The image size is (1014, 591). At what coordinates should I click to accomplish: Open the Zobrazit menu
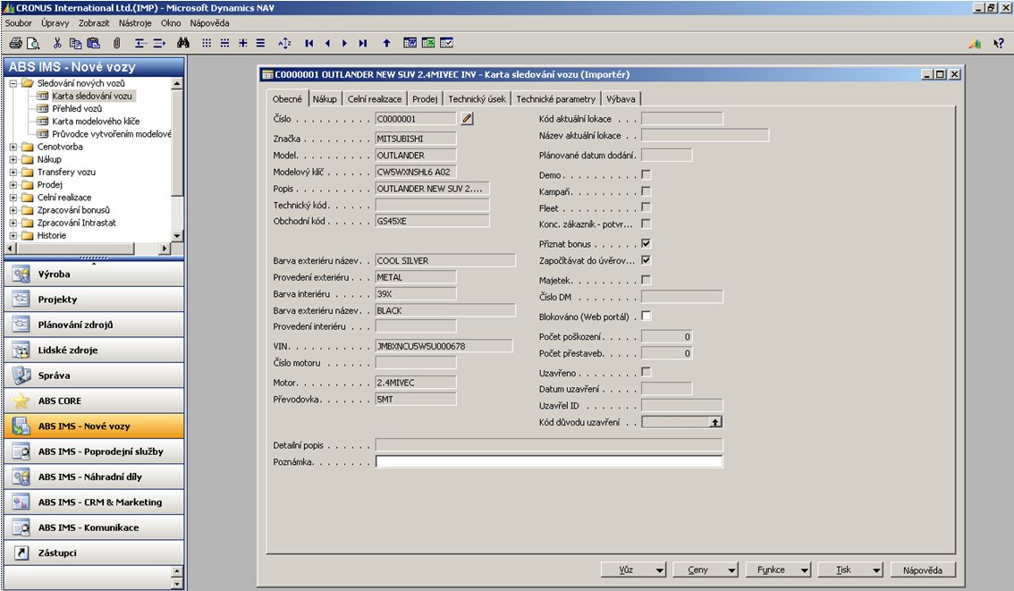[x=94, y=23]
